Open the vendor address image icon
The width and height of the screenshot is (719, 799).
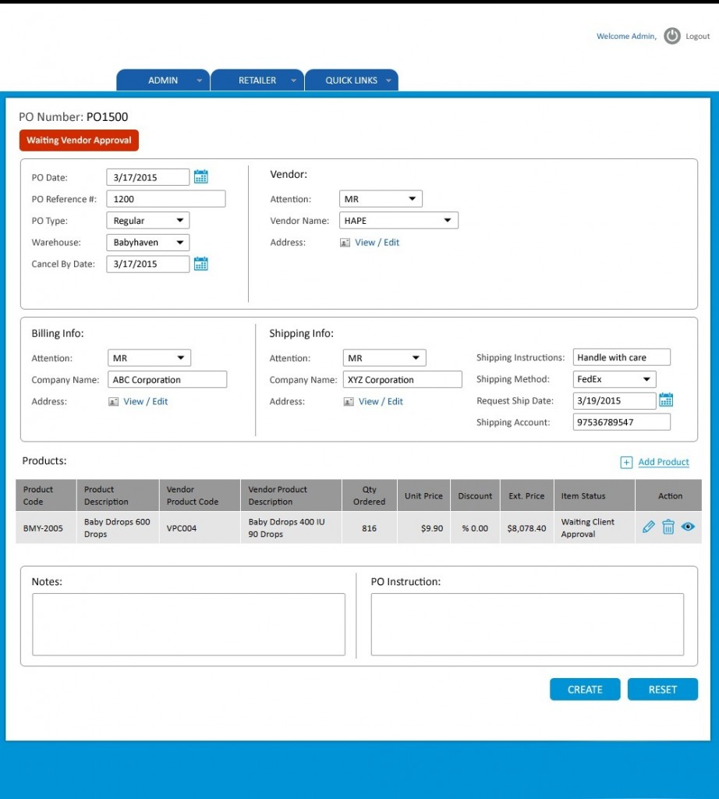point(344,242)
